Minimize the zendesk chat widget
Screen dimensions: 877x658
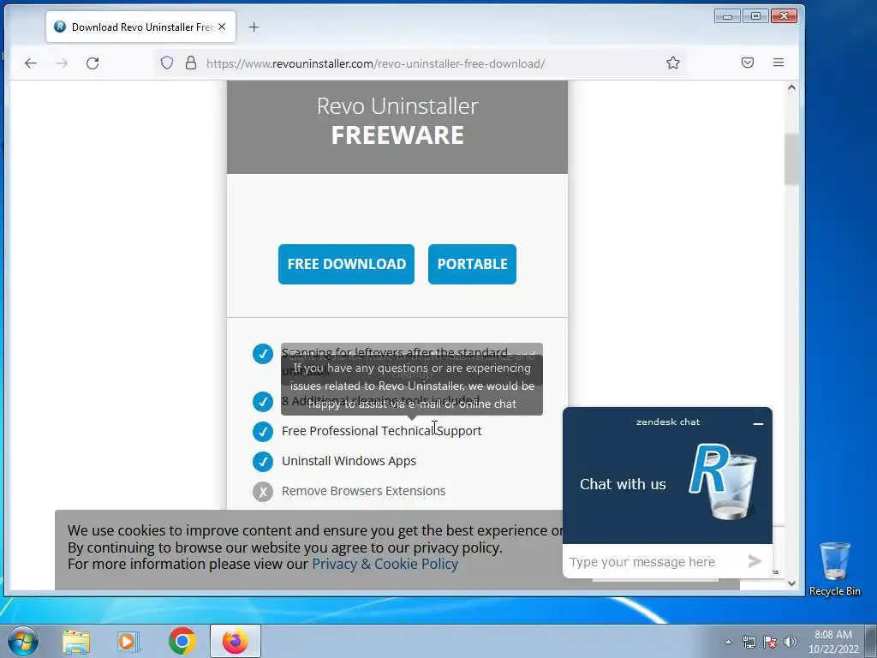tap(758, 423)
